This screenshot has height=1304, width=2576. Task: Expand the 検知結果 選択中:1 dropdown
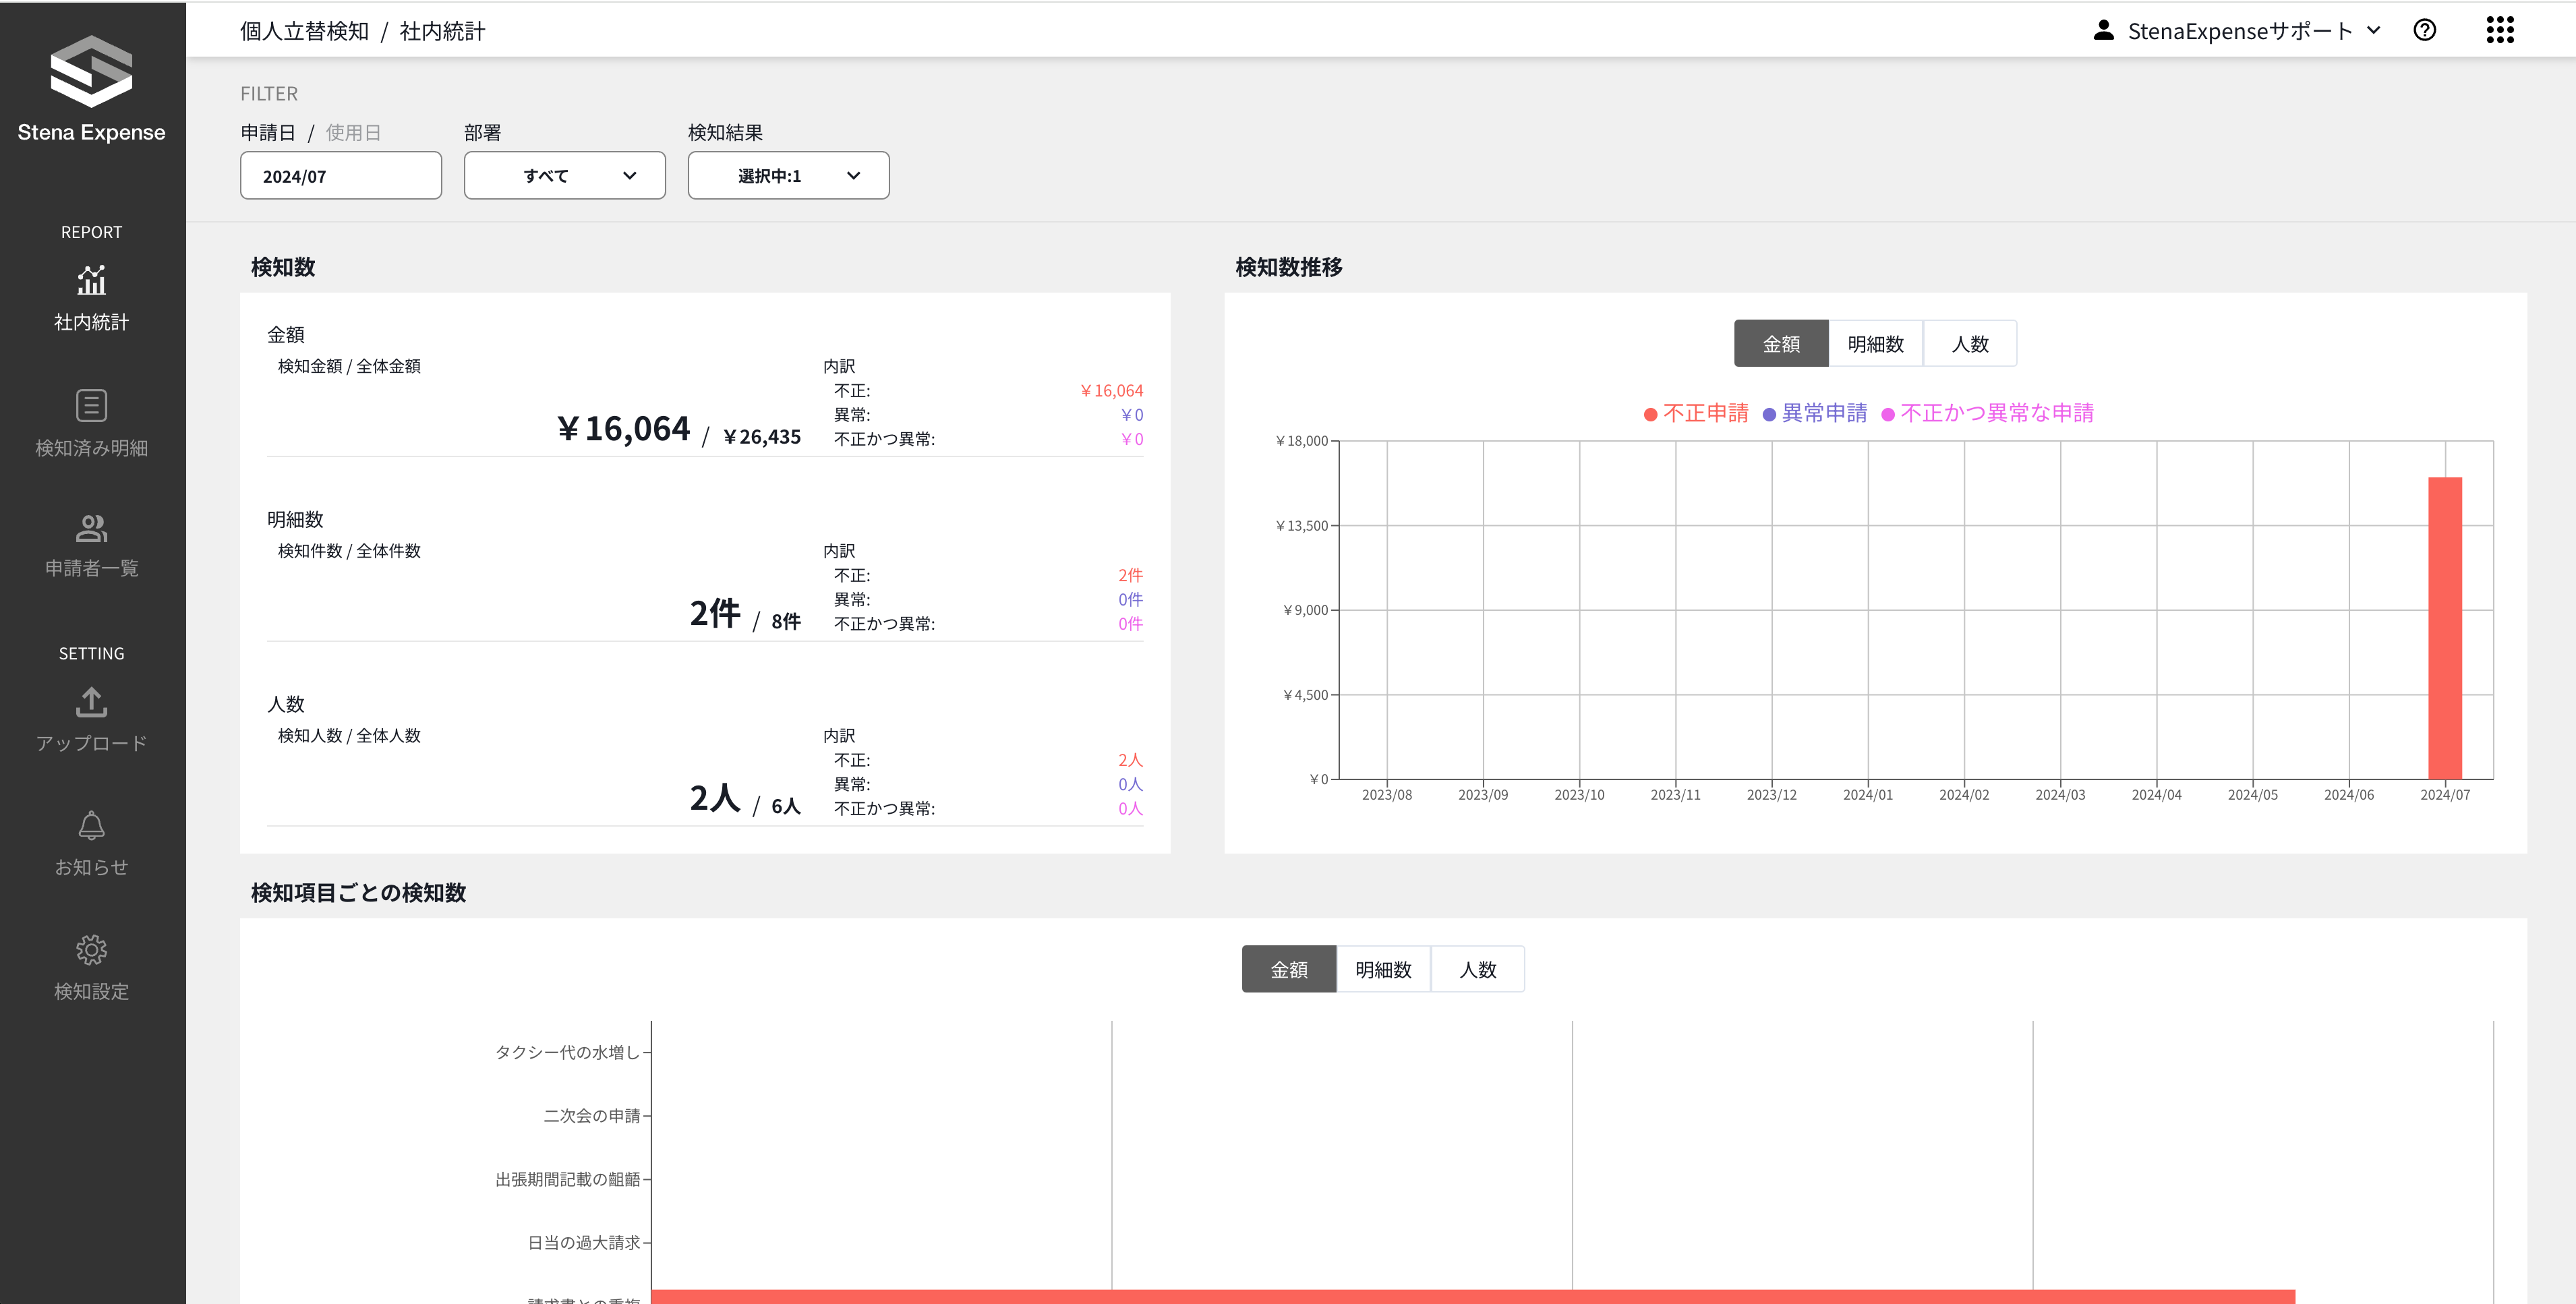click(x=788, y=176)
